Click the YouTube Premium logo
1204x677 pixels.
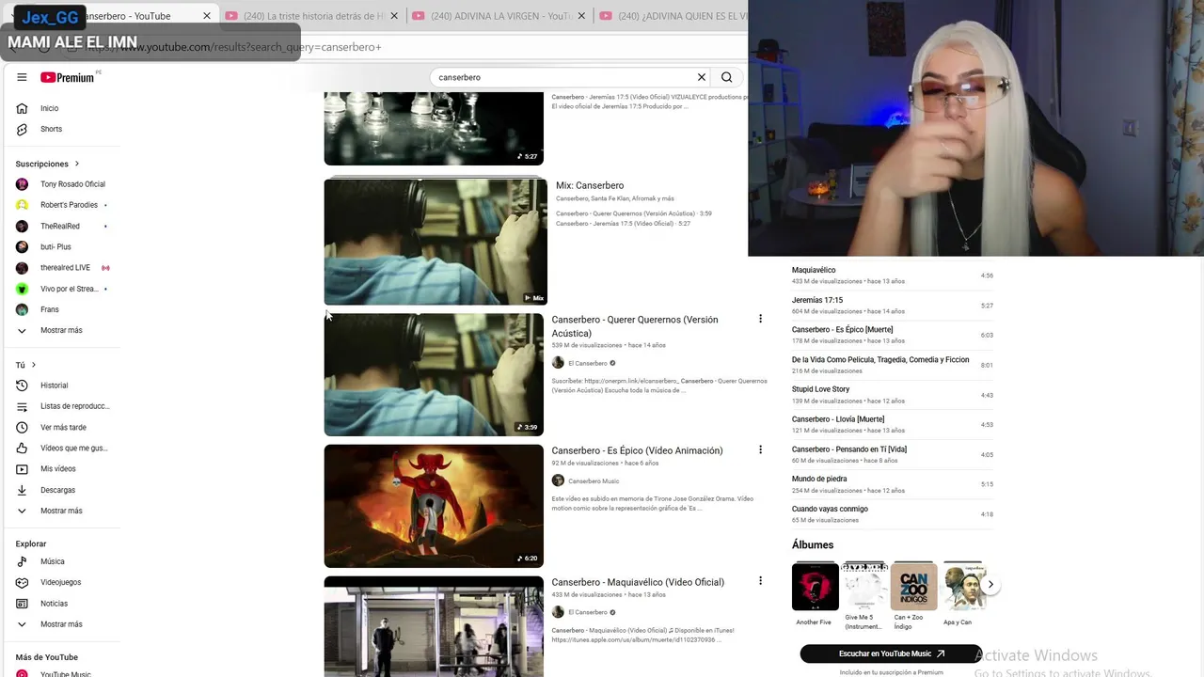(68, 77)
